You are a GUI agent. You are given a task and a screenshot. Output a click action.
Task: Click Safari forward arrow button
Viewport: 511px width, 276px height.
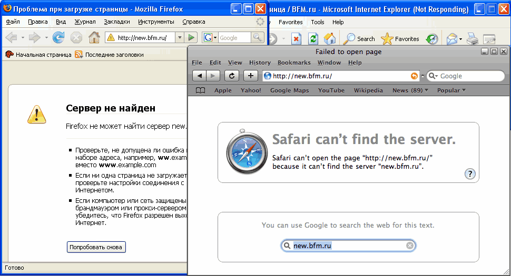point(213,76)
